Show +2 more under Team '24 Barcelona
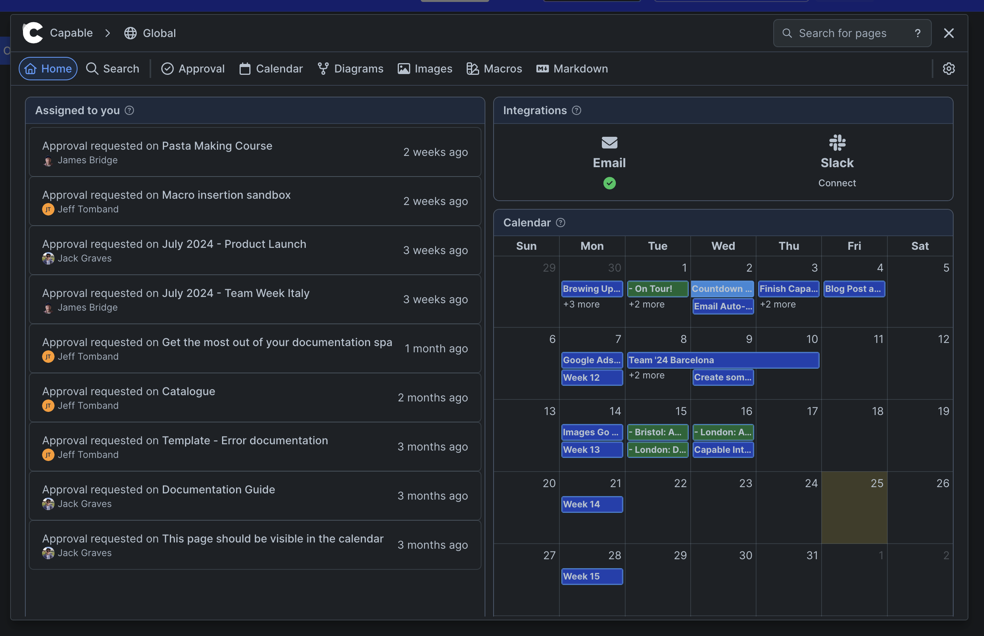 coord(646,375)
